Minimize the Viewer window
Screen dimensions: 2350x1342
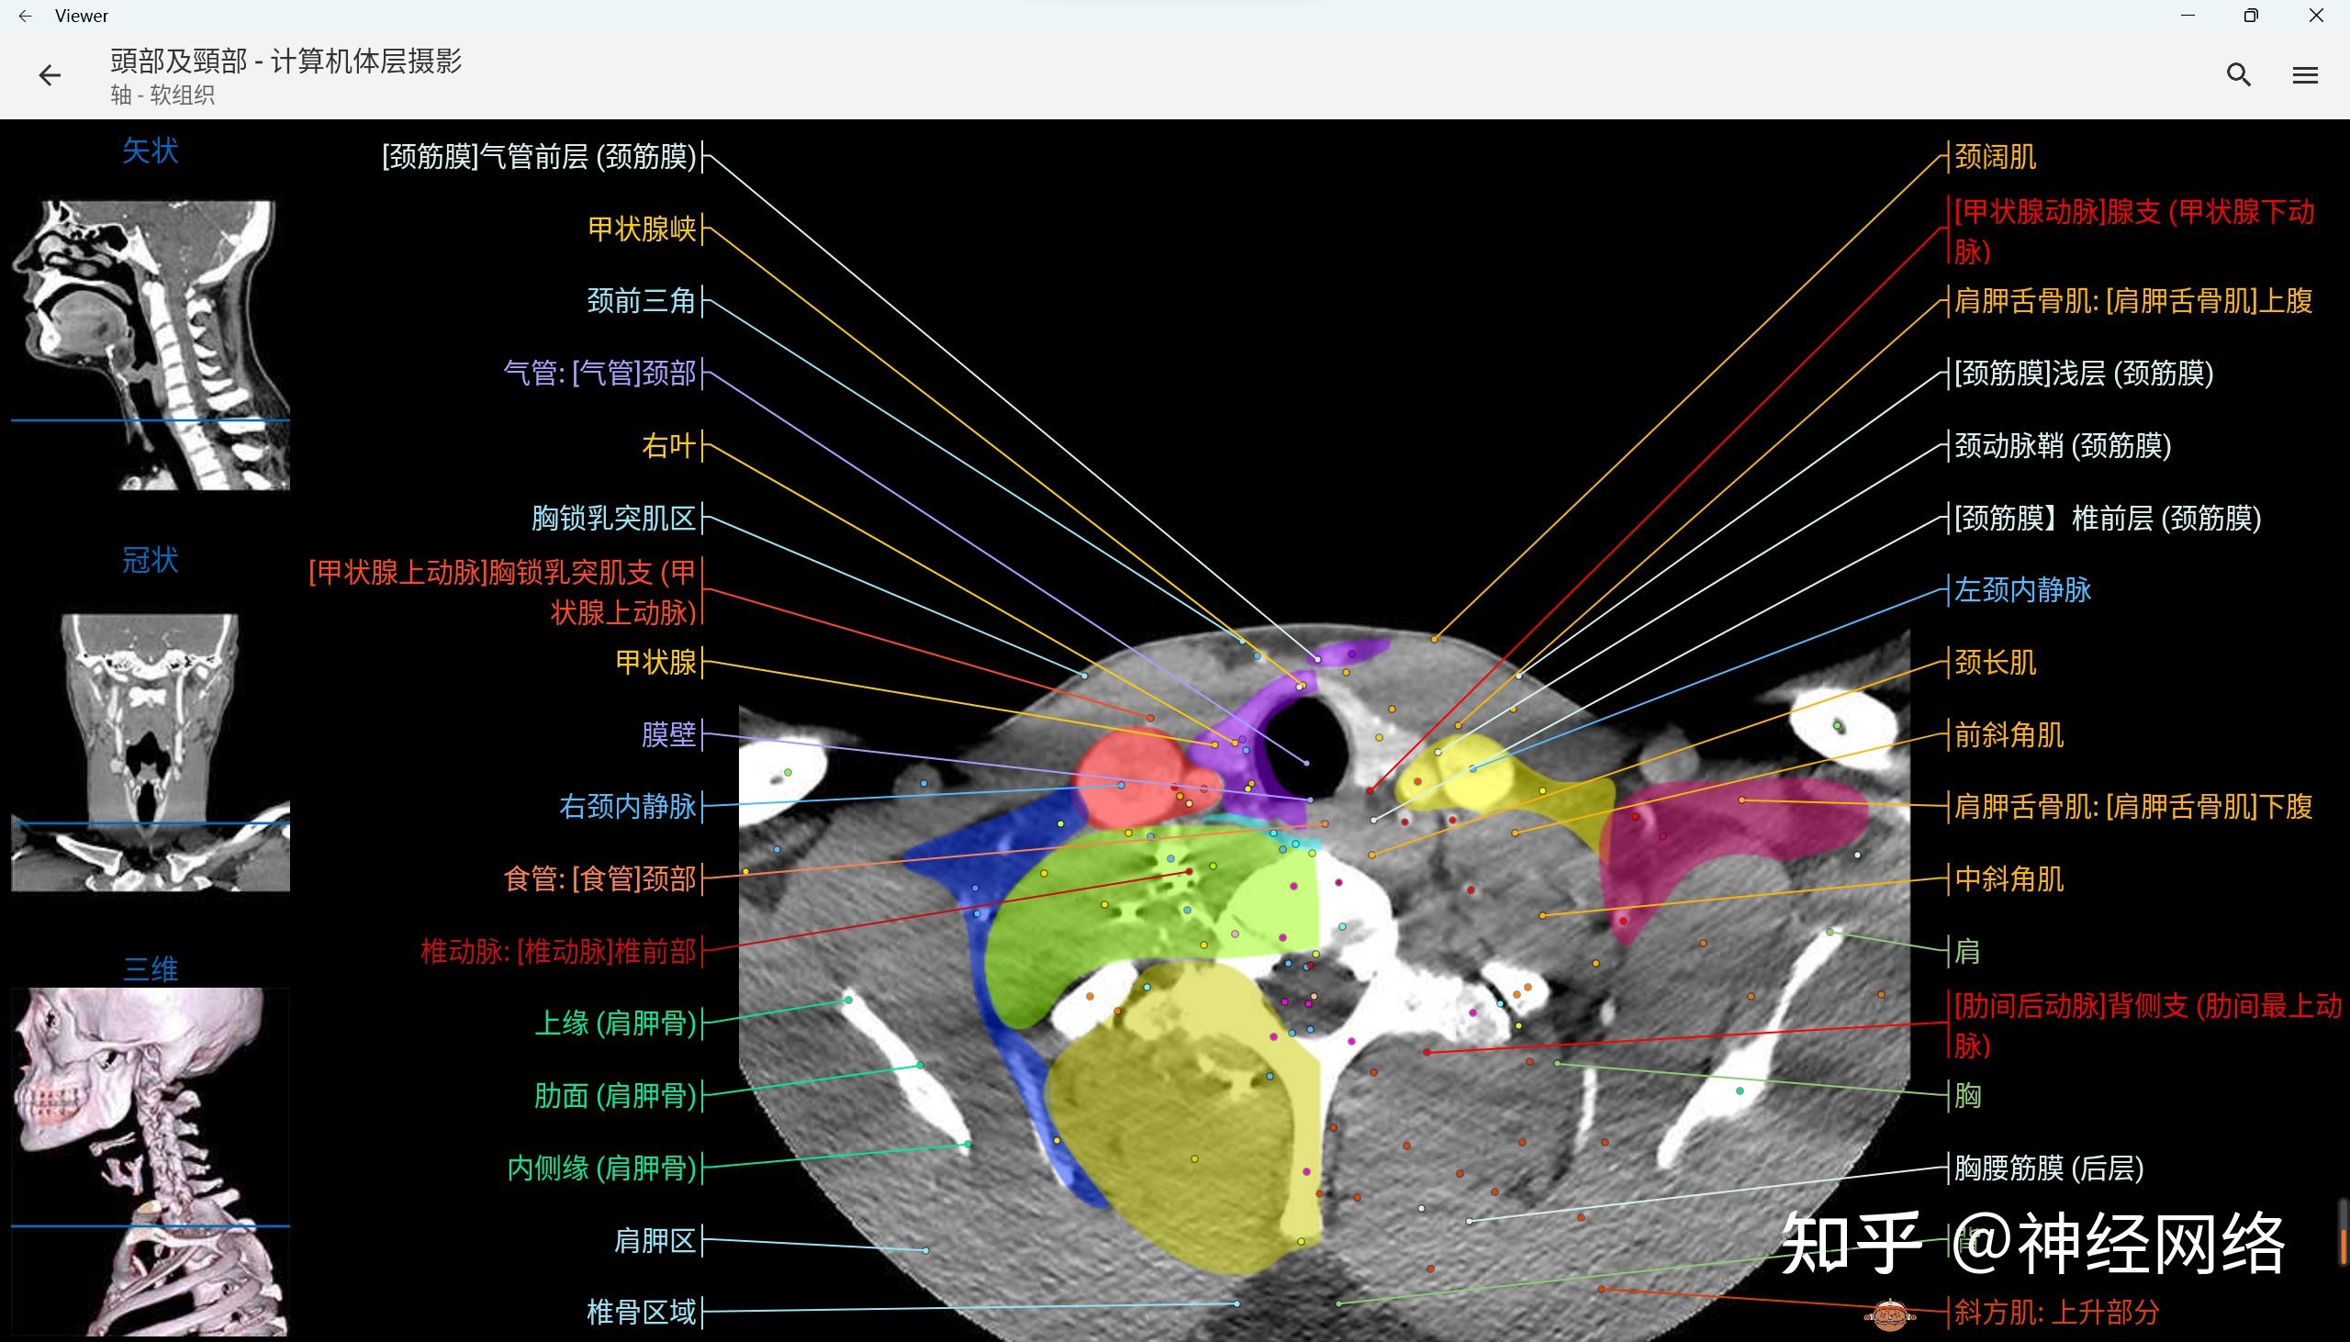(x=2188, y=16)
